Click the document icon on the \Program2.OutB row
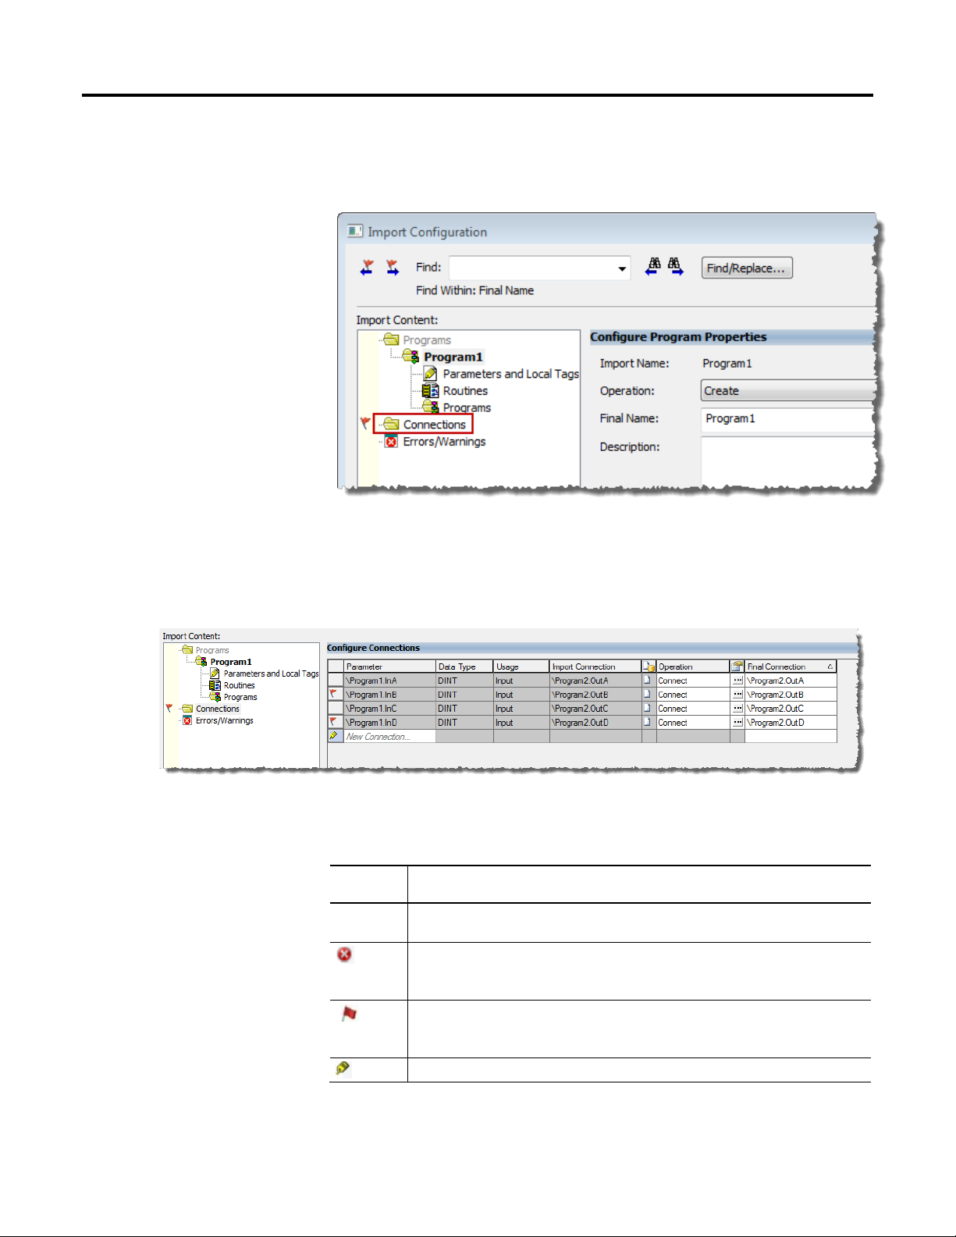This screenshot has height=1237, width=956. pos(647,694)
